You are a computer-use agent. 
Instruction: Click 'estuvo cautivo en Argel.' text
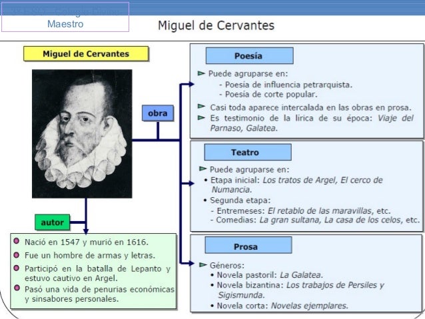click(x=71, y=278)
